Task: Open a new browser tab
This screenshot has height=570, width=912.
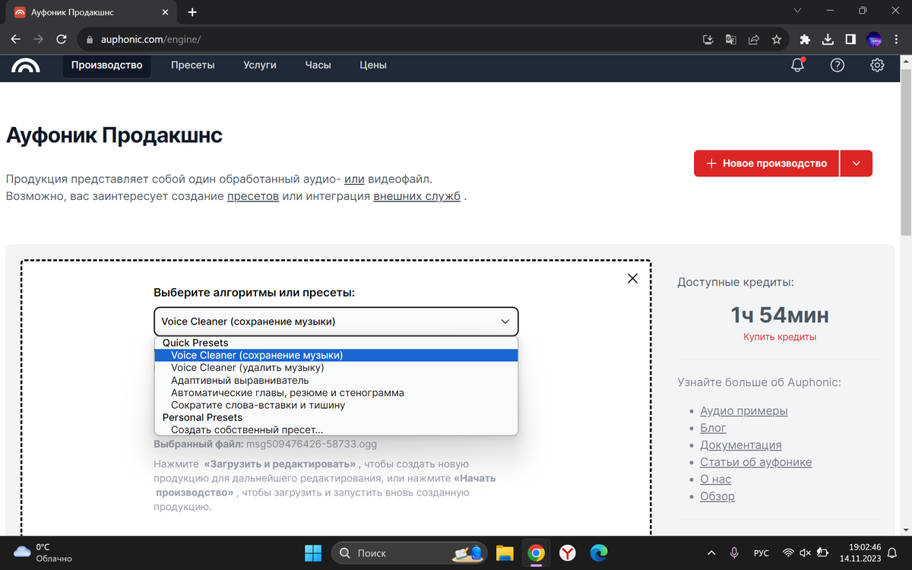Action: [x=192, y=12]
